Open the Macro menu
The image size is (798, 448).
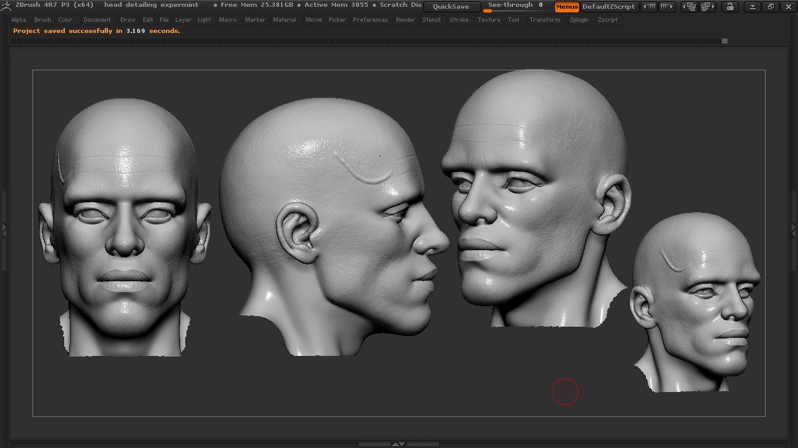tap(228, 20)
